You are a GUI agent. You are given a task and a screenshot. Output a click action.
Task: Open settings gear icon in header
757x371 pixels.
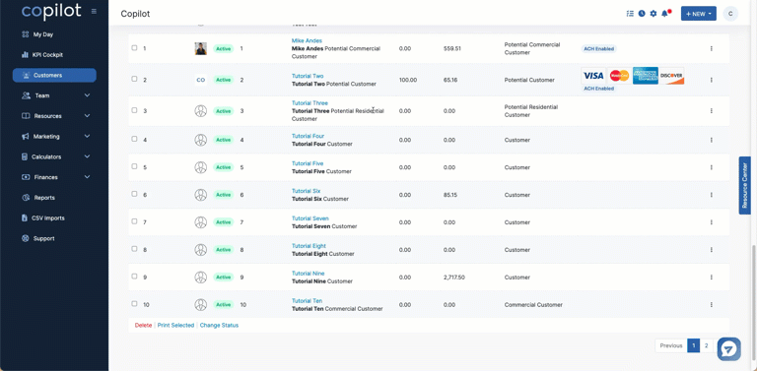(x=654, y=14)
